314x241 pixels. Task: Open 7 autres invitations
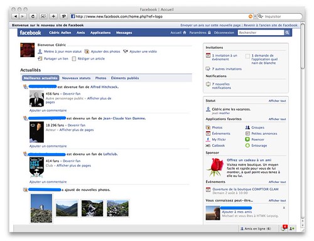[227, 69]
